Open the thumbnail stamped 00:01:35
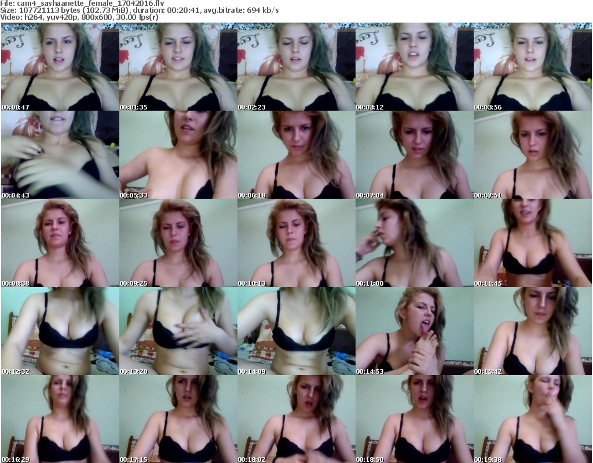 [178, 67]
